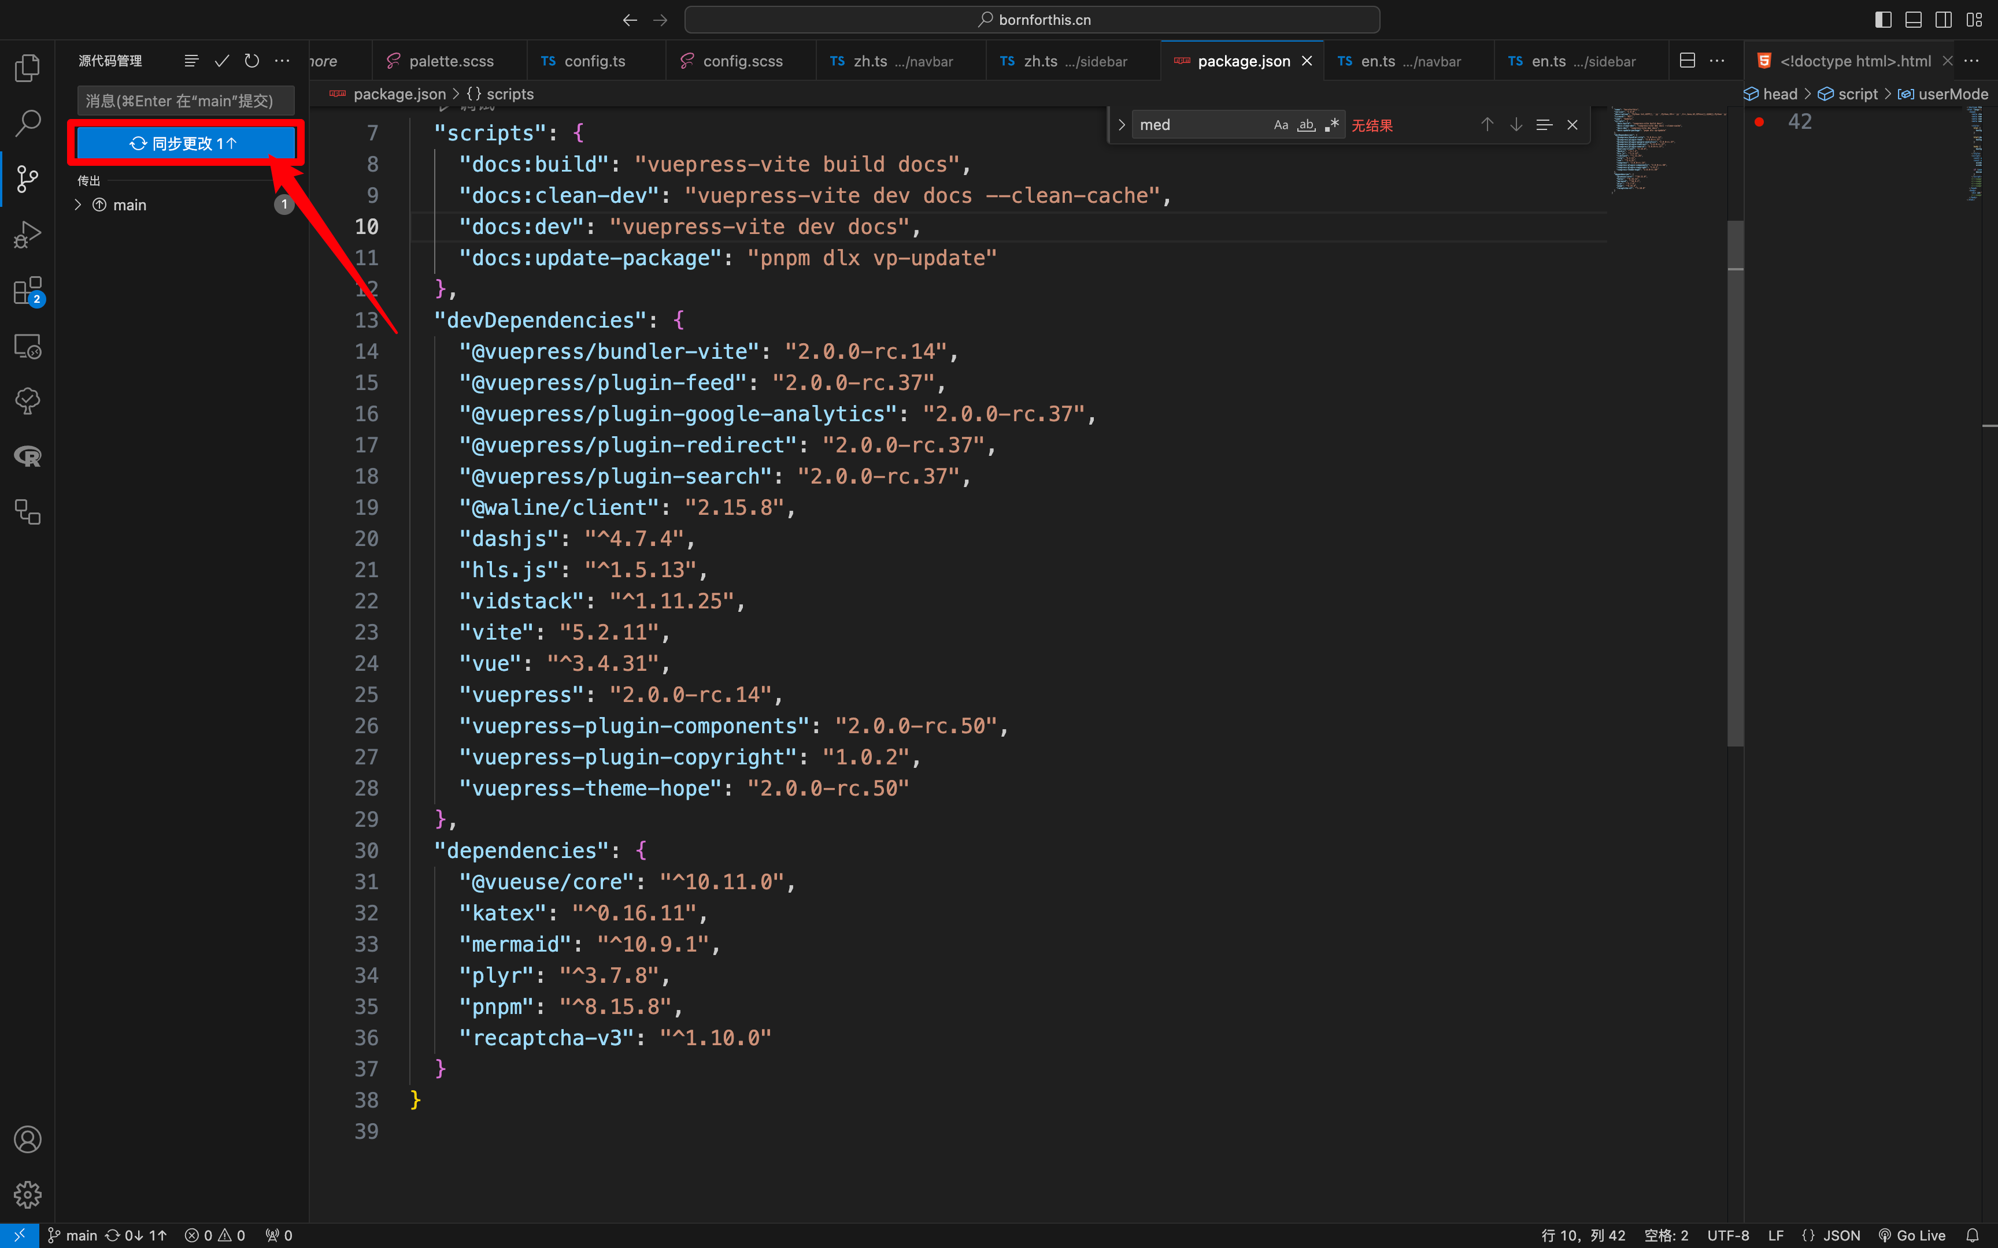Click the remote window icon in status bar
Screen dimensions: 1998x1248
tap(19, 1236)
